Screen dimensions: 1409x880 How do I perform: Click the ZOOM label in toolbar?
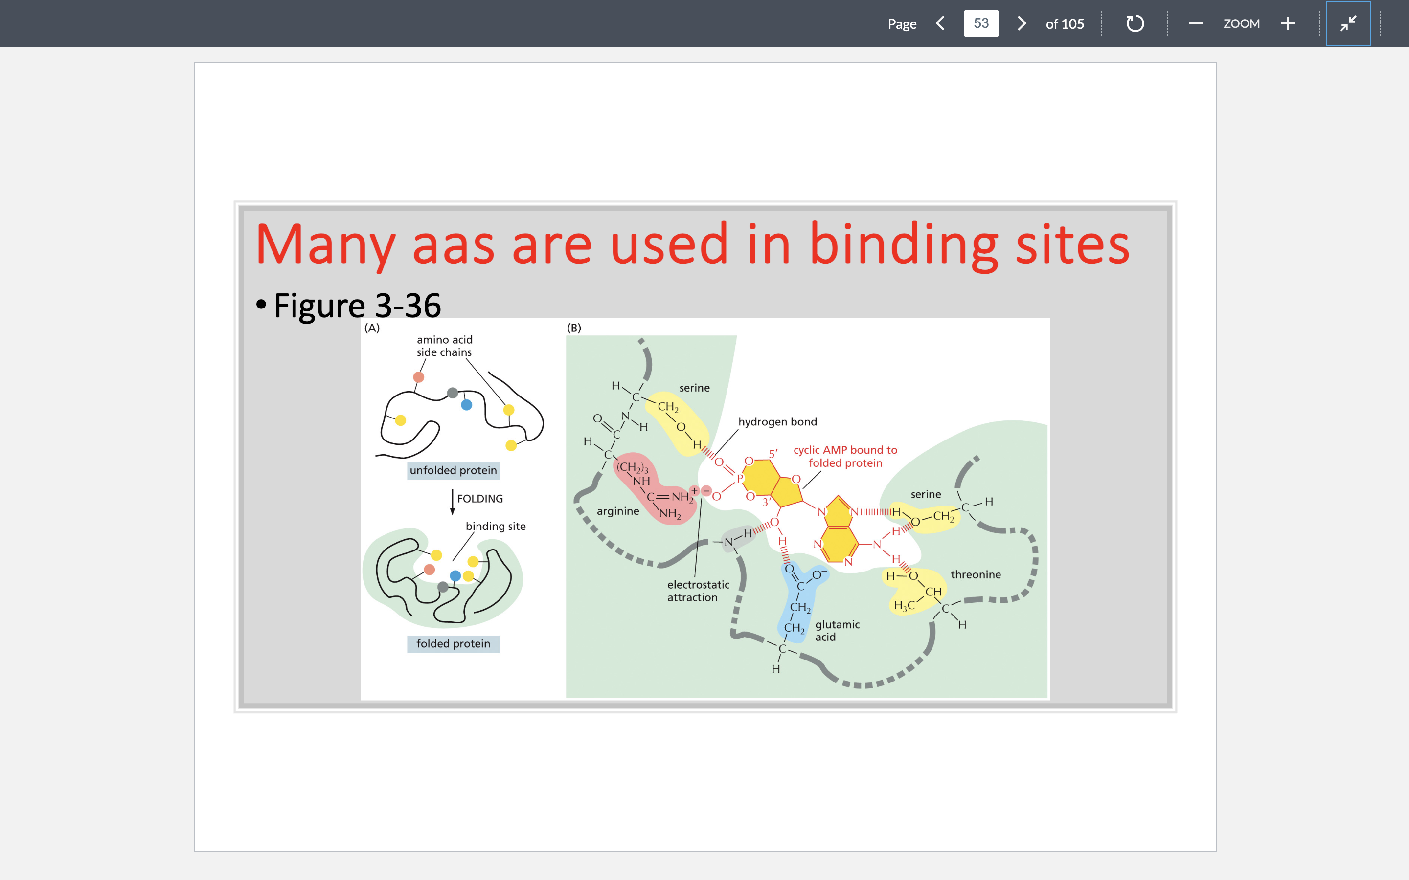click(1241, 23)
